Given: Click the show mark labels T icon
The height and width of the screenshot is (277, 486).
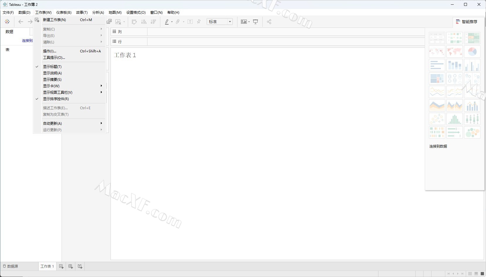Looking at the screenshot, I should (190, 22).
